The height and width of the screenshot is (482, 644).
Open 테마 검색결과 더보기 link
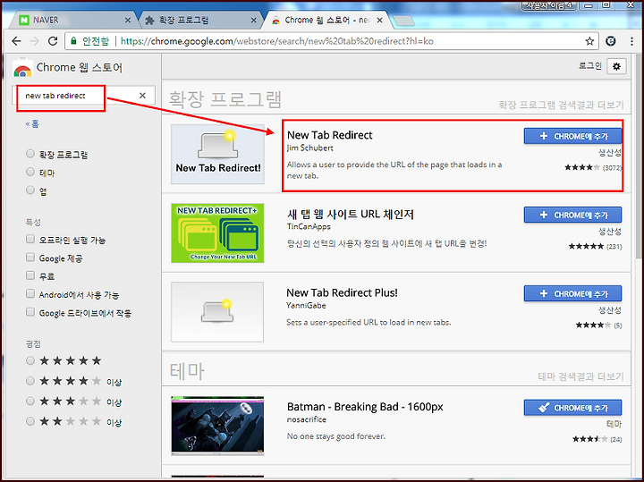(x=580, y=376)
